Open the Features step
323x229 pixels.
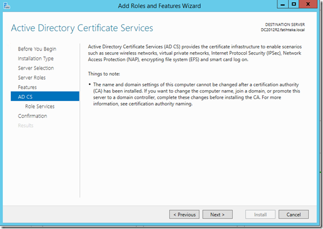tap(27, 87)
